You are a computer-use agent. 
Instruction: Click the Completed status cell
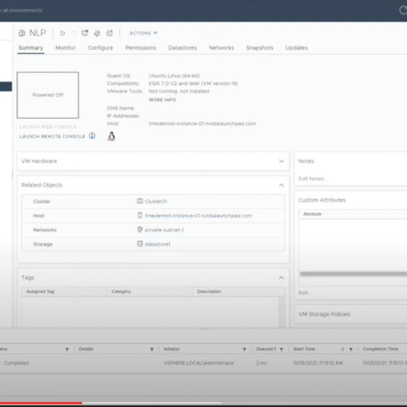[17, 363]
